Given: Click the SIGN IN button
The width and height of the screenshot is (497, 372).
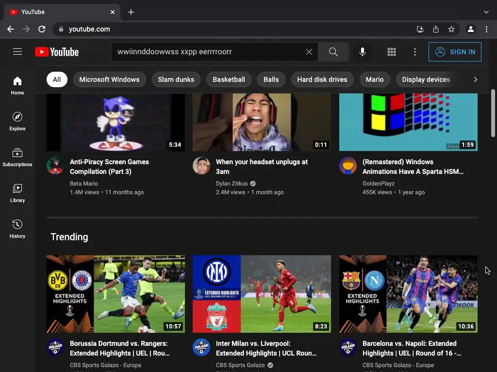Looking at the screenshot, I should pos(454,51).
